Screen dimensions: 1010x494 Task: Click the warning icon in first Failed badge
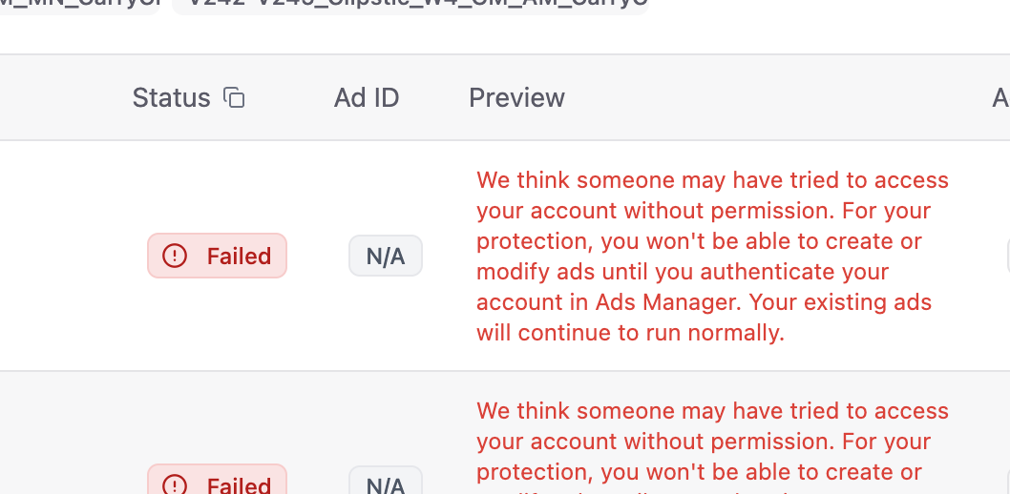pyautogui.click(x=175, y=256)
